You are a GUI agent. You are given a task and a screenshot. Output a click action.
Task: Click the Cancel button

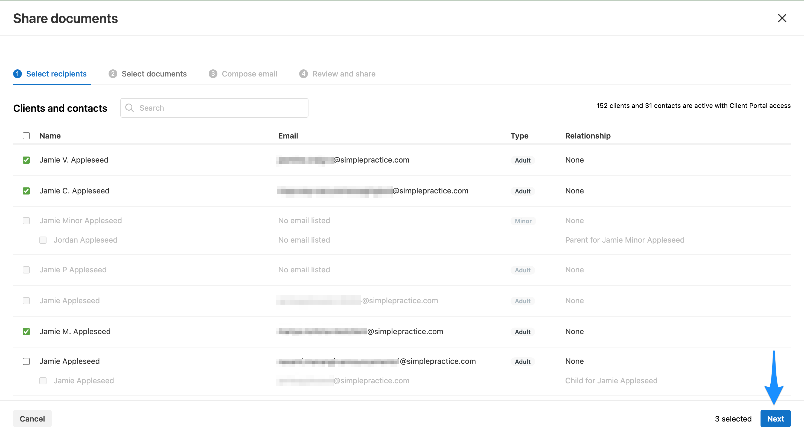[x=32, y=419]
